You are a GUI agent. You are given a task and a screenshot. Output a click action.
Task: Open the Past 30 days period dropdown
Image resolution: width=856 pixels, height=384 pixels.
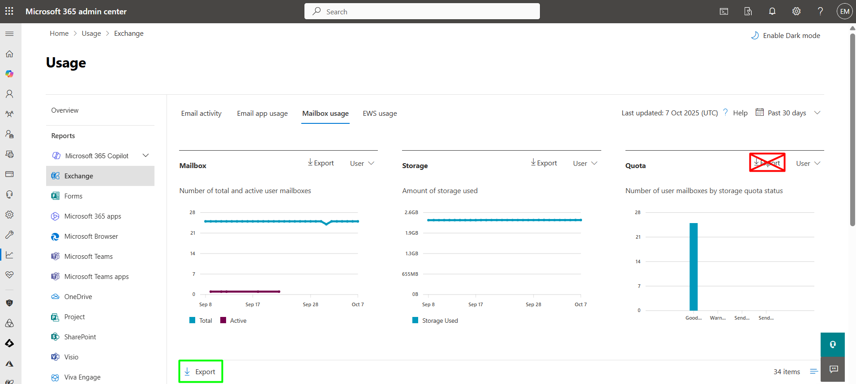[788, 113]
